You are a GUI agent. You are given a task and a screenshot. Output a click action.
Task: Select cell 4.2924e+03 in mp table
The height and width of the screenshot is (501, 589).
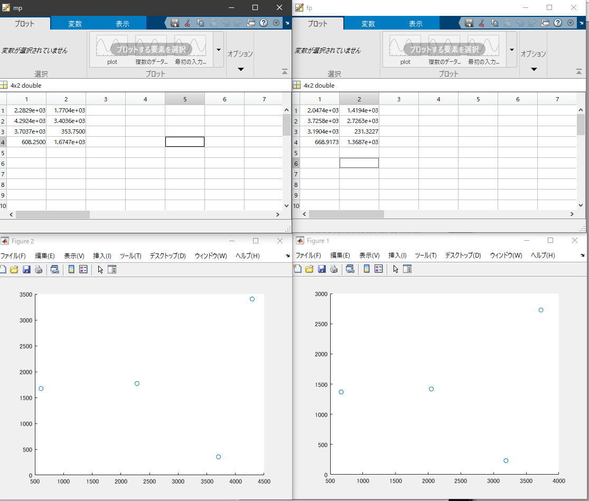coord(26,121)
